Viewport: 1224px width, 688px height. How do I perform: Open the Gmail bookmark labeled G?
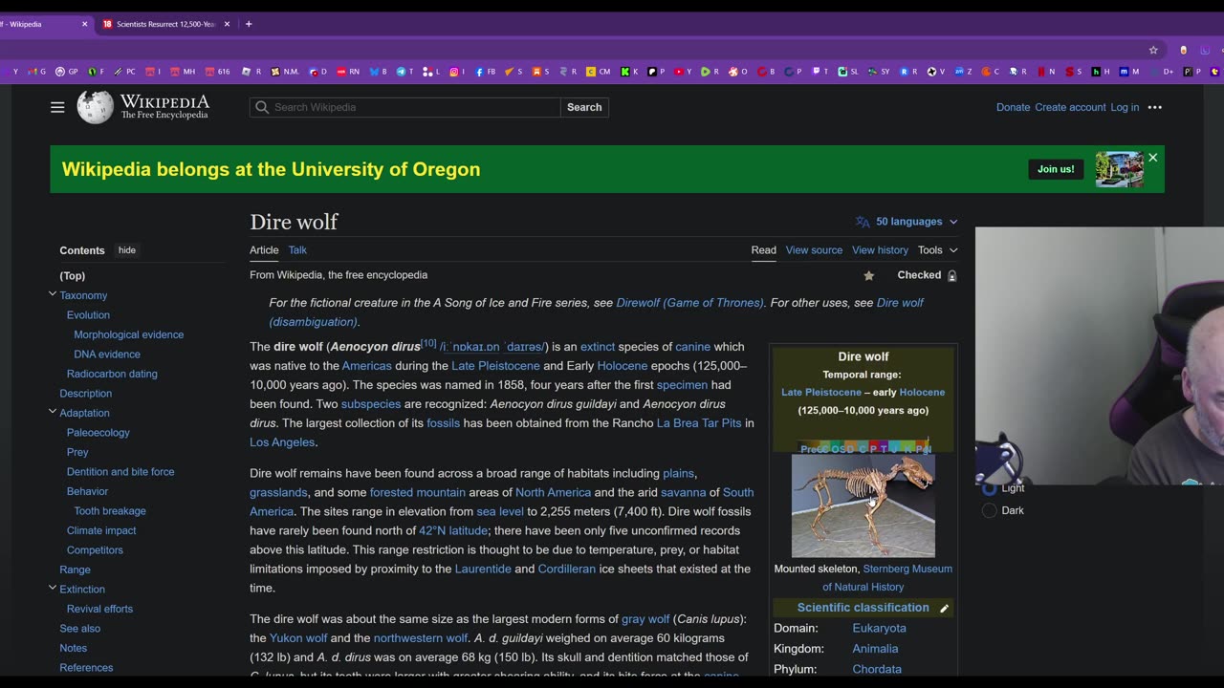pos(36,71)
